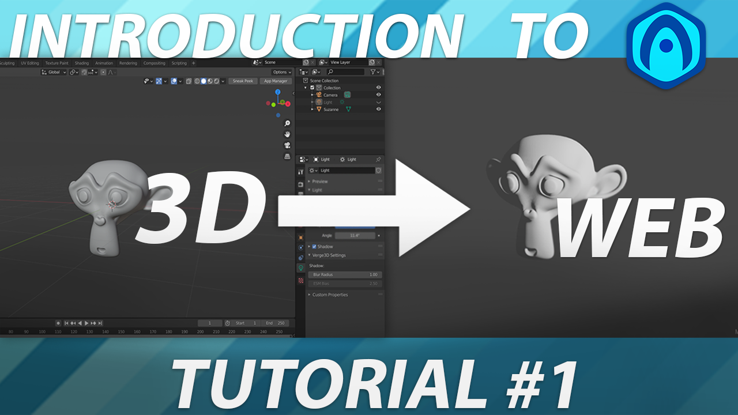
Task: Select material preview shading icon
Action: click(210, 81)
